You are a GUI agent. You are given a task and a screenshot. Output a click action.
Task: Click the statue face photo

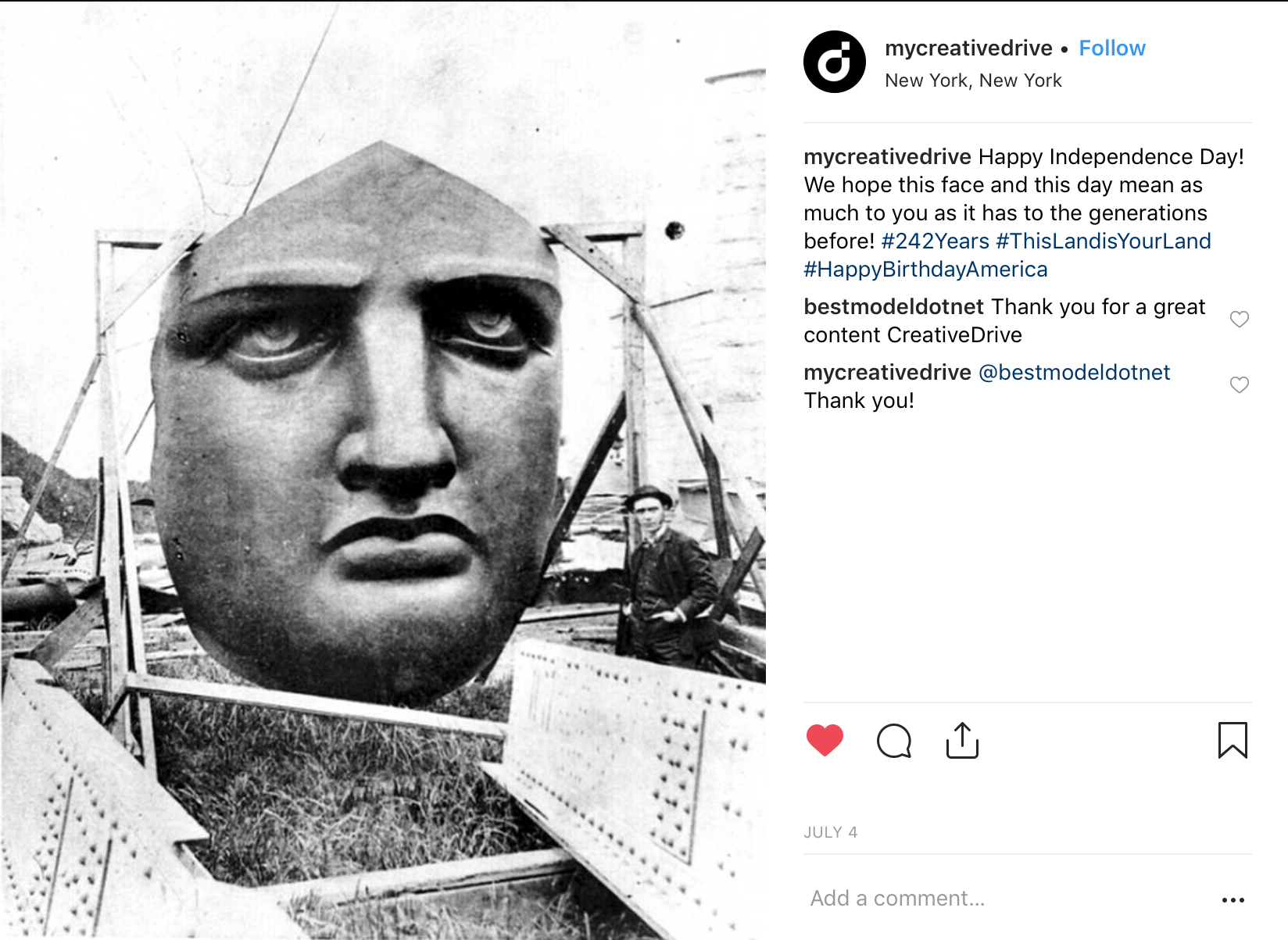383,470
